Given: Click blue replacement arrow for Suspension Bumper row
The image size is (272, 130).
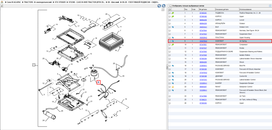Looking at the screenshot, I should tap(173, 83).
